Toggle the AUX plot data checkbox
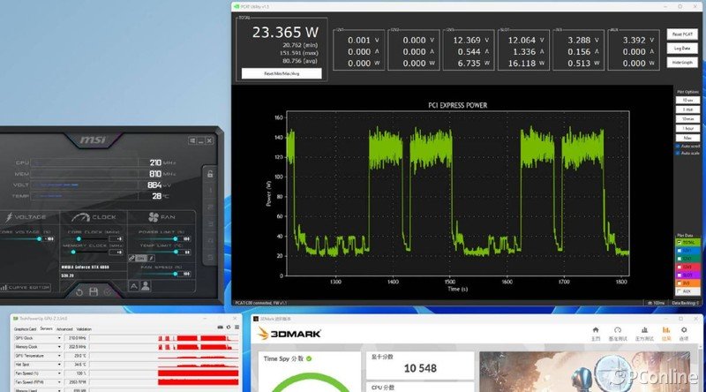This screenshot has width=706, height=392. tap(680, 291)
